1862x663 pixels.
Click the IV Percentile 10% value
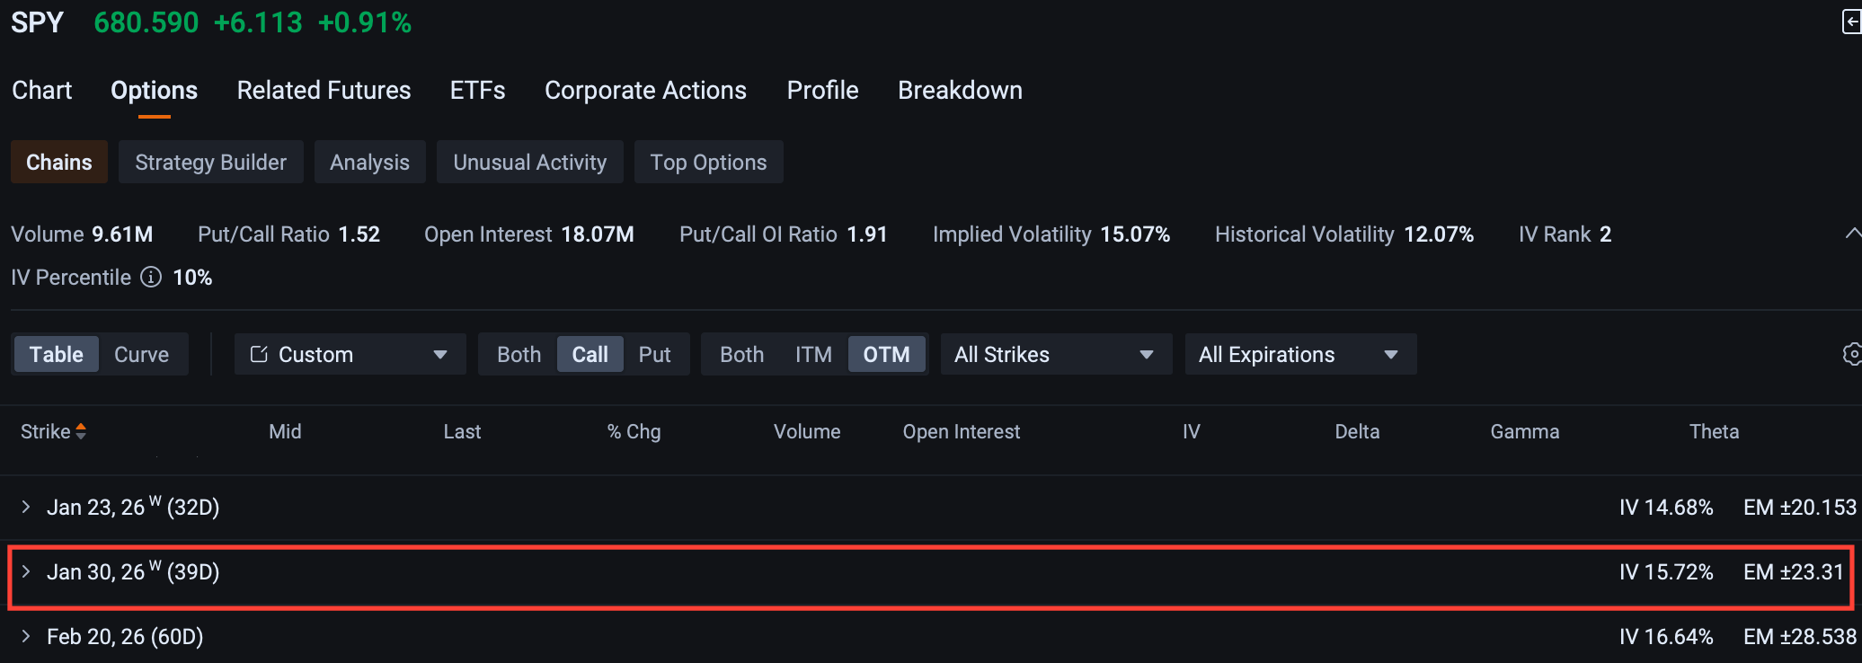click(192, 277)
